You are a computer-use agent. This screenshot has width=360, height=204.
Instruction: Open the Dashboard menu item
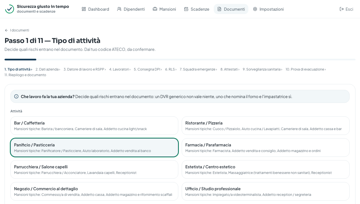[x=95, y=9]
